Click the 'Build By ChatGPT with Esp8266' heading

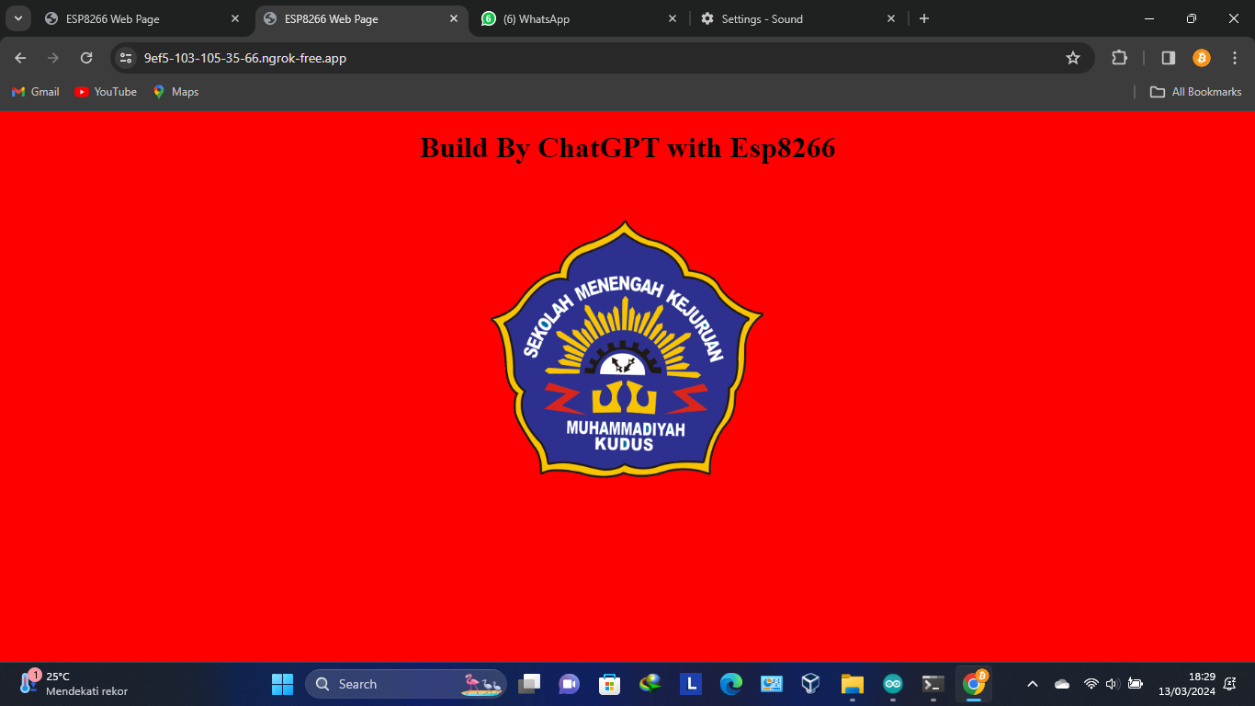click(627, 147)
